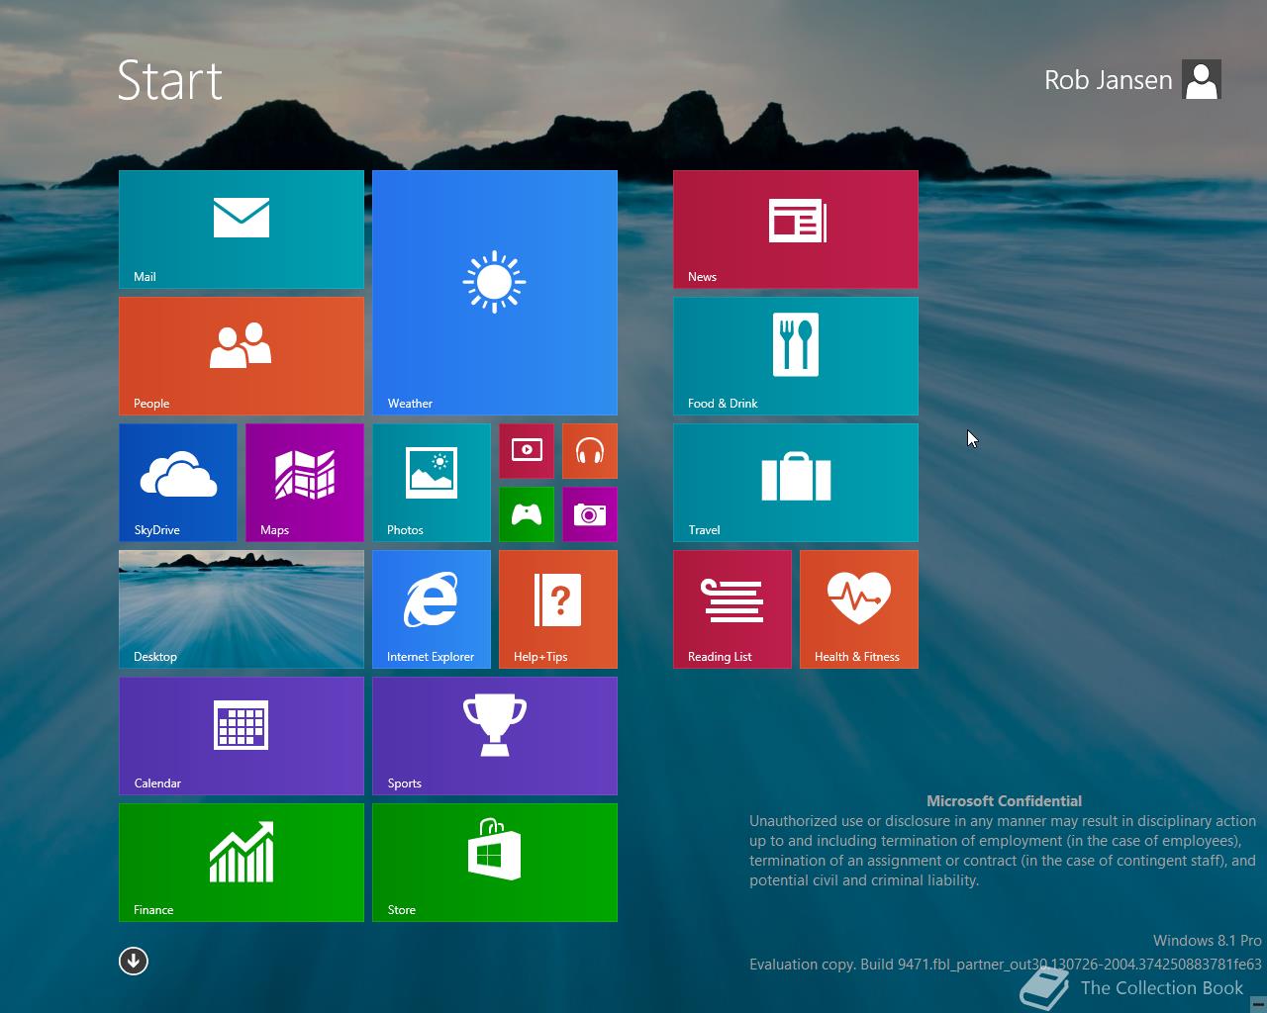Open the Calendar tile

242,736
